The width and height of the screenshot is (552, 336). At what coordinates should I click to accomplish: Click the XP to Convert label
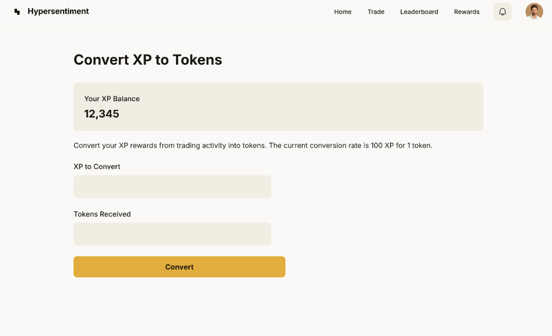coord(97,166)
